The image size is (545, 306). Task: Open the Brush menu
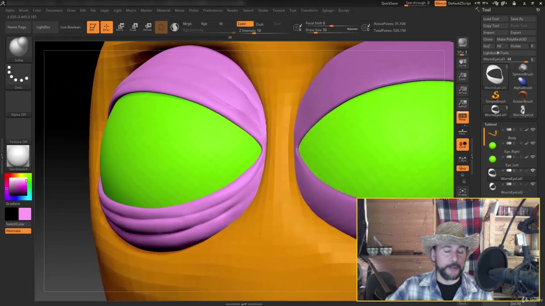point(23,10)
